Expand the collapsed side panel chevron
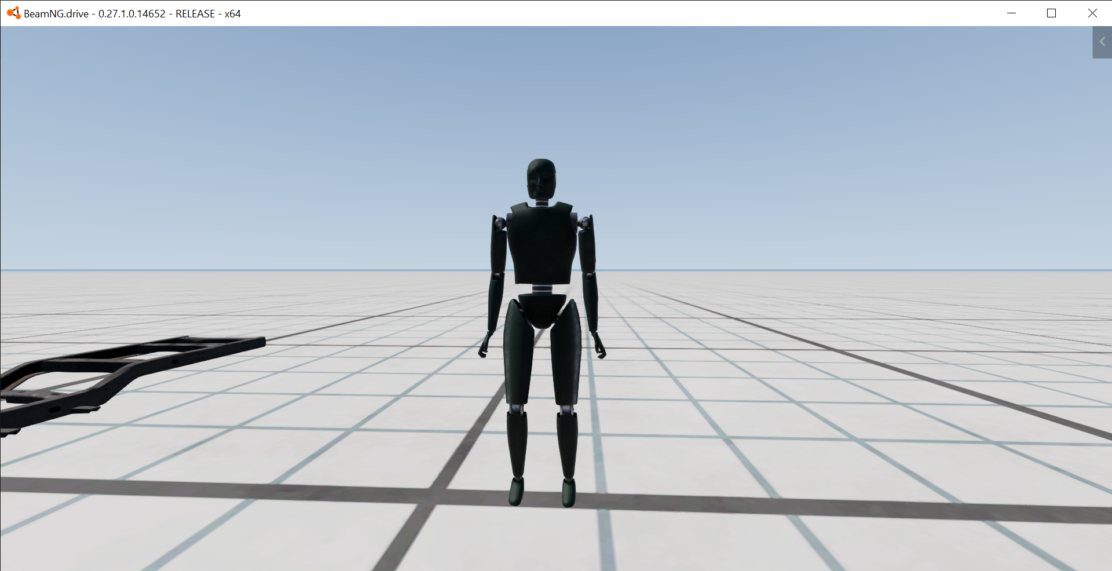This screenshot has height=571, width=1112. 1102,42
